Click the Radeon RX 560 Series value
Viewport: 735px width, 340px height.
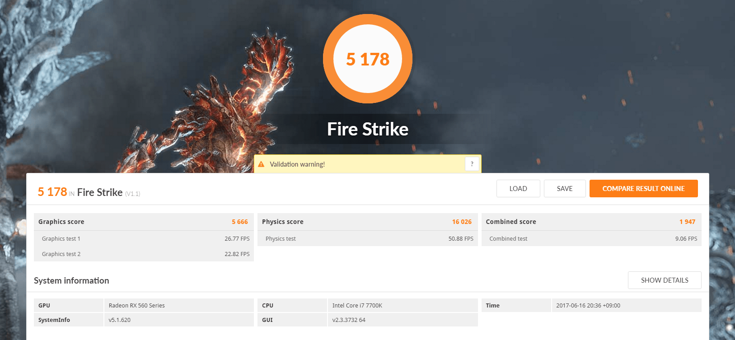(137, 306)
